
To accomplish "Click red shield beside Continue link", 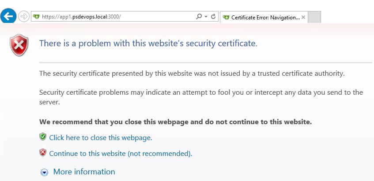I will pos(43,152).
